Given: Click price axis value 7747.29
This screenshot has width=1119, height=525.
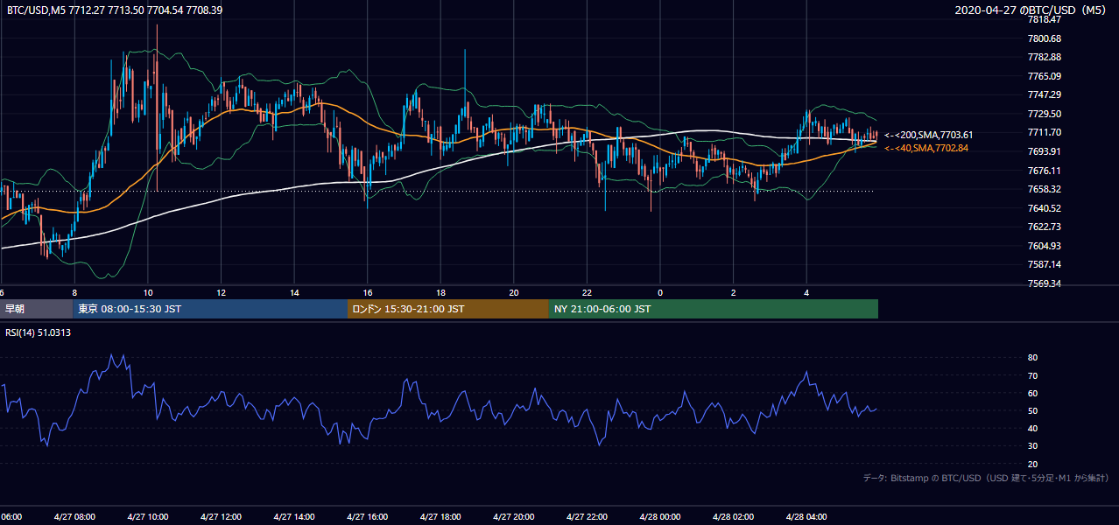Looking at the screenshot, I should pyautogui.click(x=1044, y=94).
